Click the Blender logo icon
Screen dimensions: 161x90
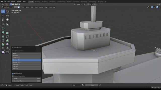[2, 1]
